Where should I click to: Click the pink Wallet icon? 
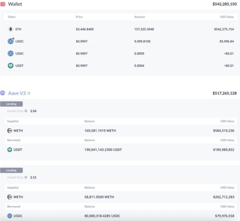click(3, 4)
